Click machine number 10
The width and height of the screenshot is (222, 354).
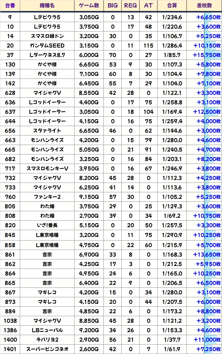tap(10, 27)
